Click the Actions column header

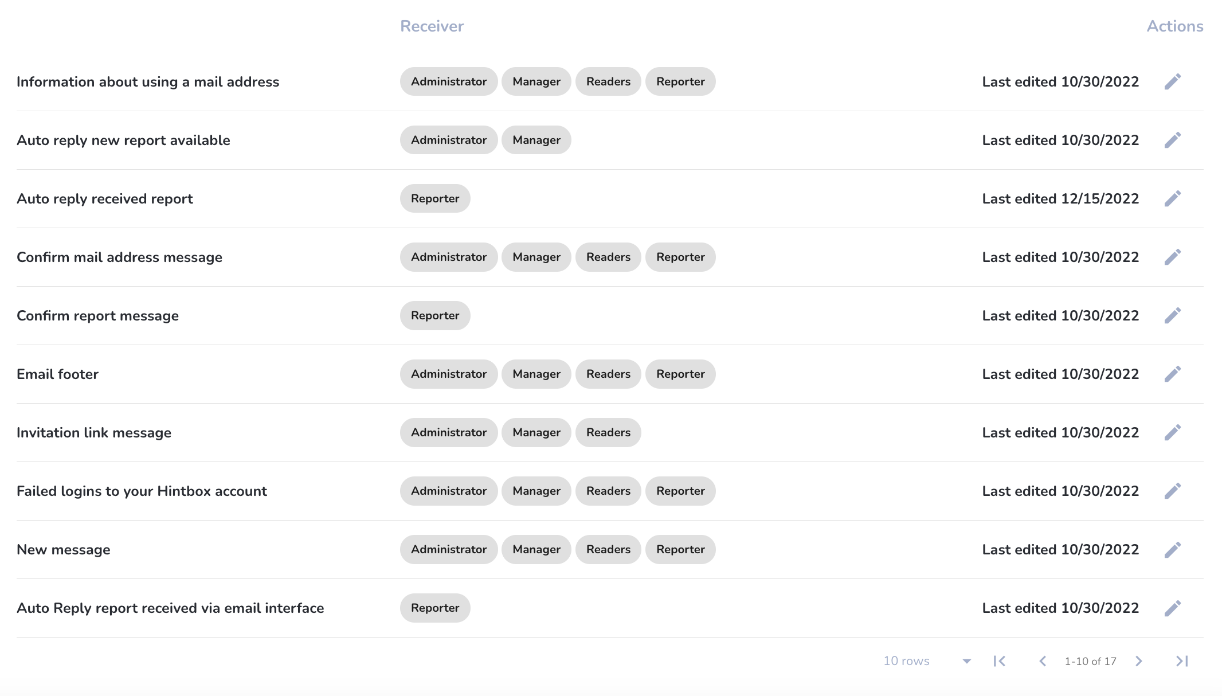(1175, 26)
